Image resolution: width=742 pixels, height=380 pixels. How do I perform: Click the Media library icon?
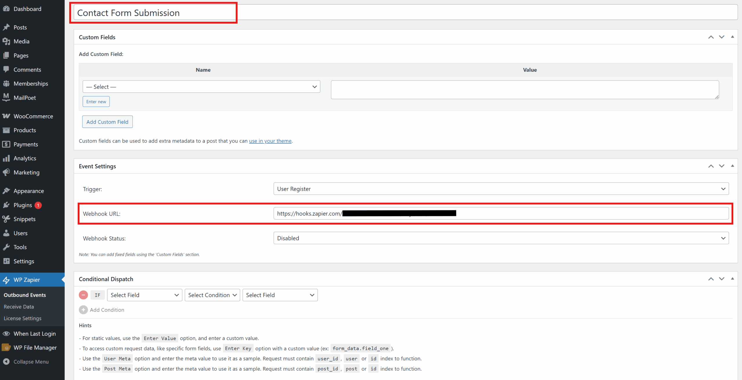pyautogui.click(x=6, y=41)
